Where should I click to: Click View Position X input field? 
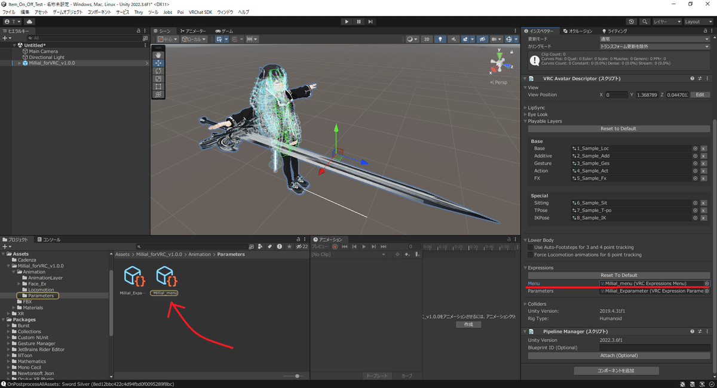(615, 95)
